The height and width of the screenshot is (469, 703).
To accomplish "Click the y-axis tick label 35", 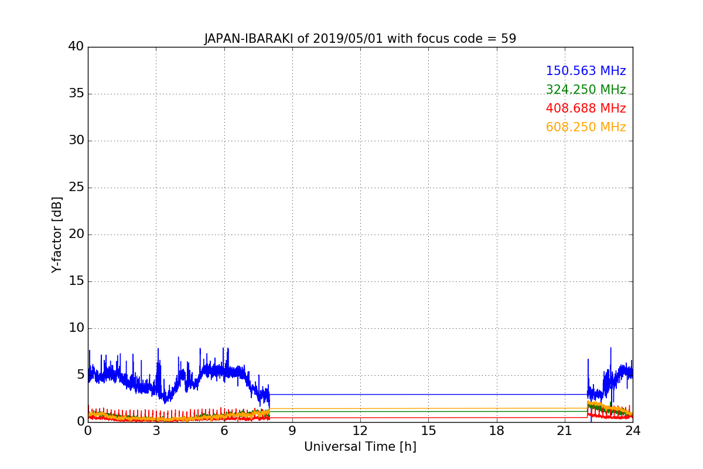I will (x=76, y=93).
